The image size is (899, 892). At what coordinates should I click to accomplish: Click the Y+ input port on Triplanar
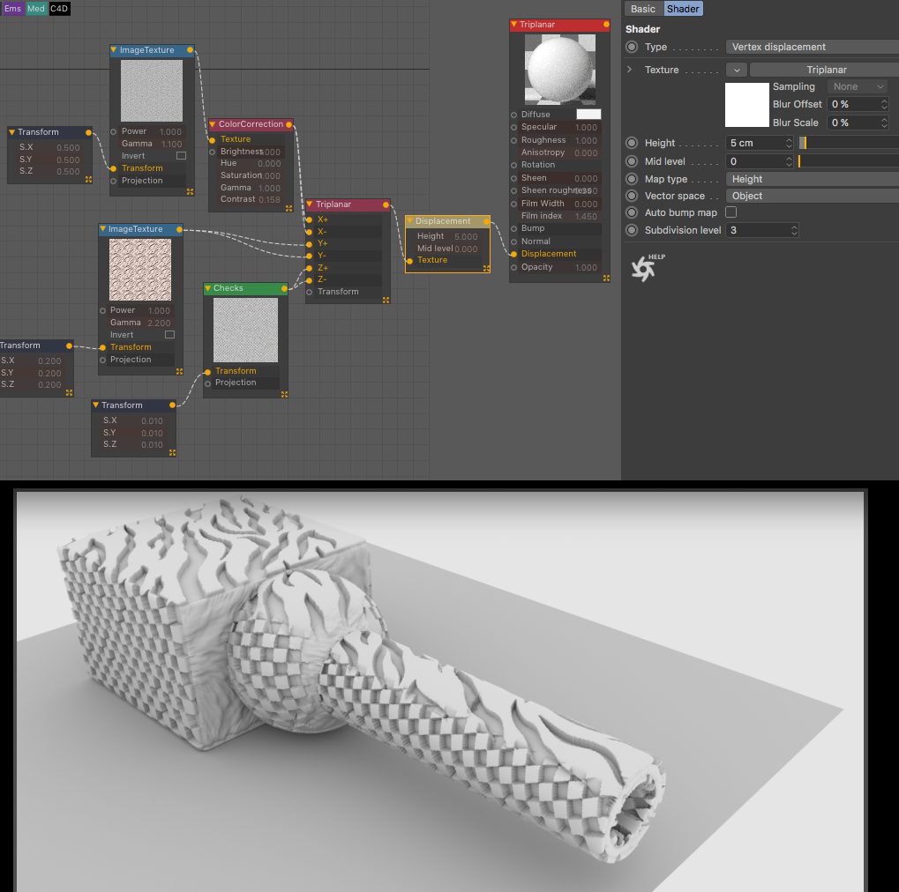309,243
